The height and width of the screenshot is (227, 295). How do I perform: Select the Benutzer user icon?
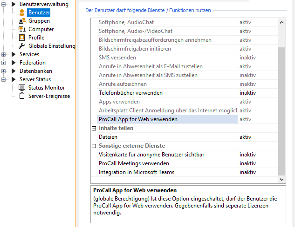pyautogui.click(x=22, y=13)
